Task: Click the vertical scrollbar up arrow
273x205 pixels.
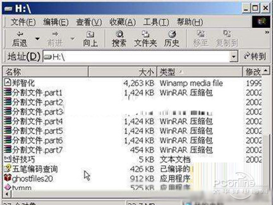Action: tap(266, 71)
